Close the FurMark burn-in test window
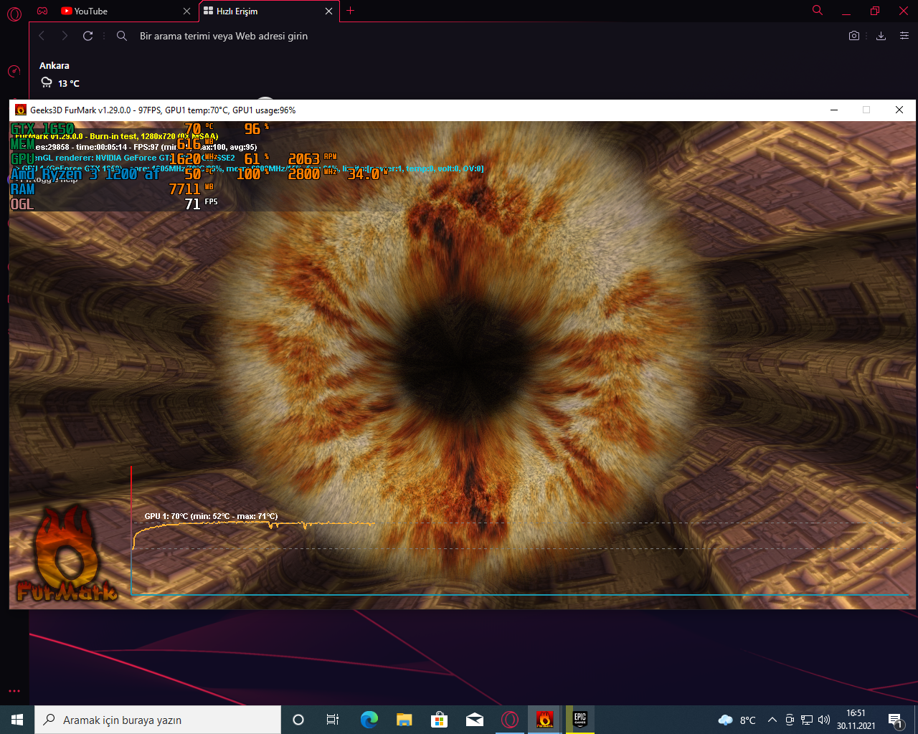Viewport: 918px width, 734px height. pyautogui.click(x=899, y=110)
